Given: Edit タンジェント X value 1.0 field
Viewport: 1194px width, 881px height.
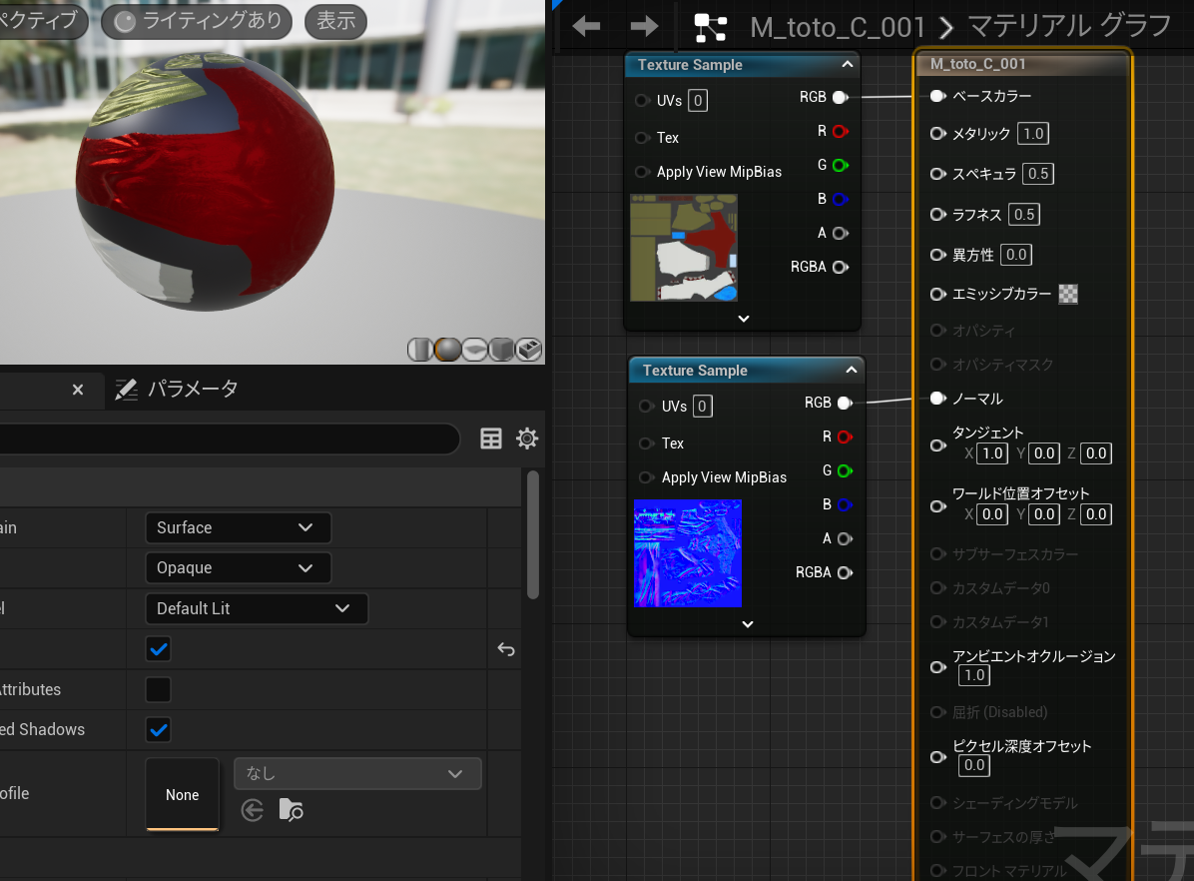Looking at the screenshot, I should [x=993, y=453].
